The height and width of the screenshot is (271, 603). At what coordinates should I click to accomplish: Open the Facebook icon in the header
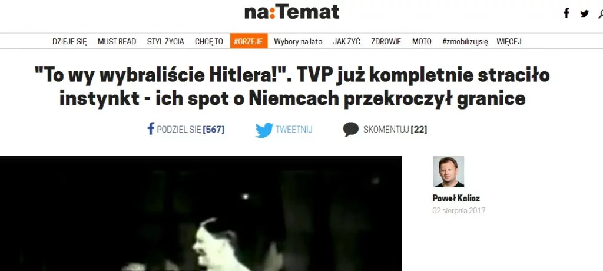[566, 14]
